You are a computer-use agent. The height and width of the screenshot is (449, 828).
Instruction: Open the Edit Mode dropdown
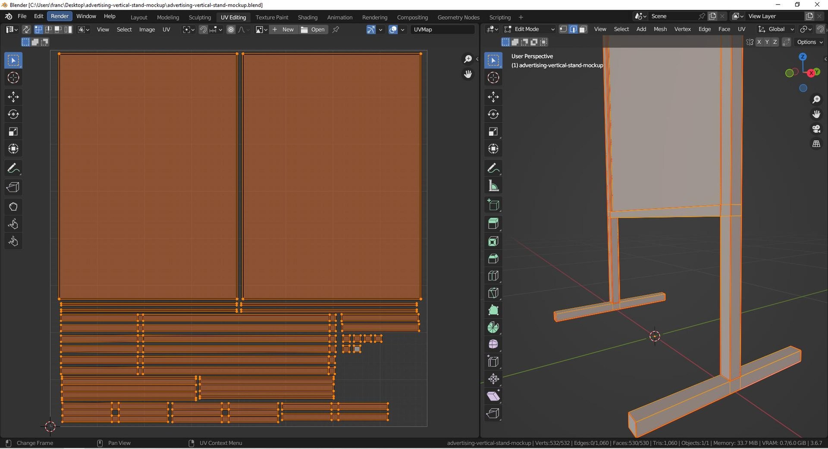(x=530, y=29)
